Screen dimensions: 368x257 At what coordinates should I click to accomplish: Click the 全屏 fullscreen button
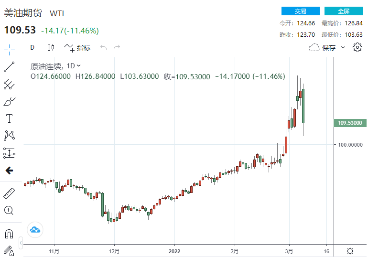[x=343, y=11]
